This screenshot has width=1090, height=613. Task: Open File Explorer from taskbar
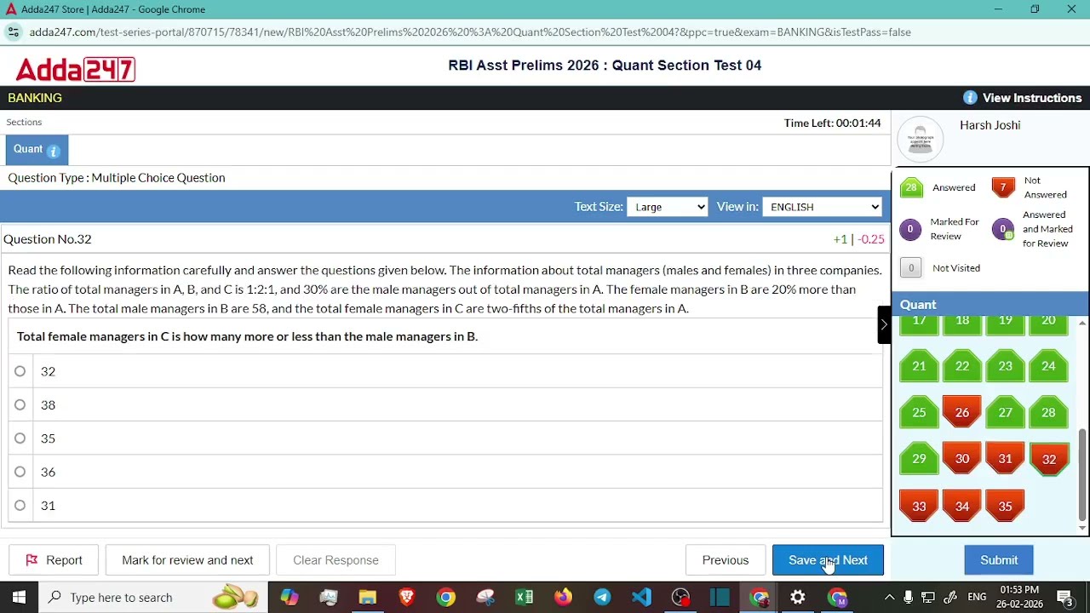[x=368, y=598]
